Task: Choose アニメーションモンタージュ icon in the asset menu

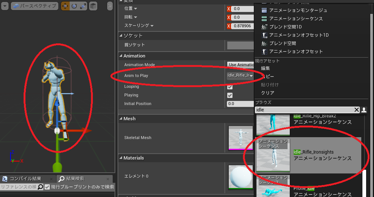Action: pyautogui.click(x=264, y=10)
